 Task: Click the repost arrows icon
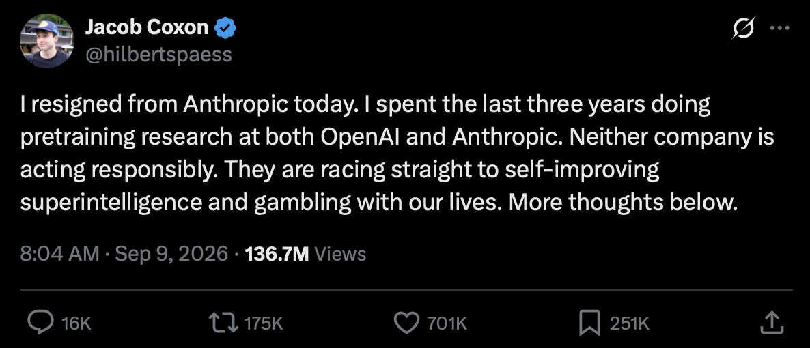click(223, 323)
